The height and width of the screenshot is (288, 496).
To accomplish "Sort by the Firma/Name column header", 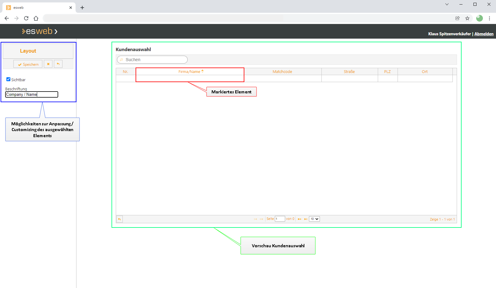I will click(190, 72).
